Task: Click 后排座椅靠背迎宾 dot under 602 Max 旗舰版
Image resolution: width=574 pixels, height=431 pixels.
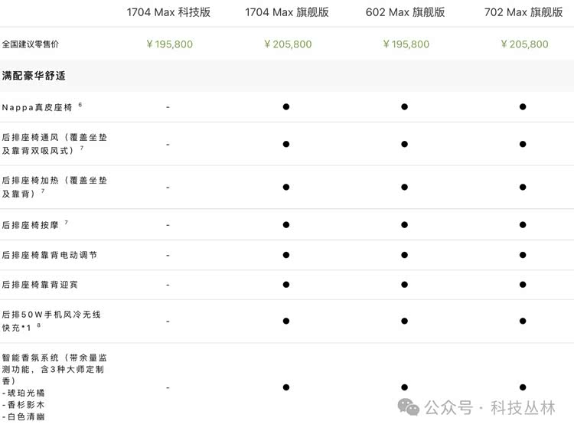Action: (404, 285)
